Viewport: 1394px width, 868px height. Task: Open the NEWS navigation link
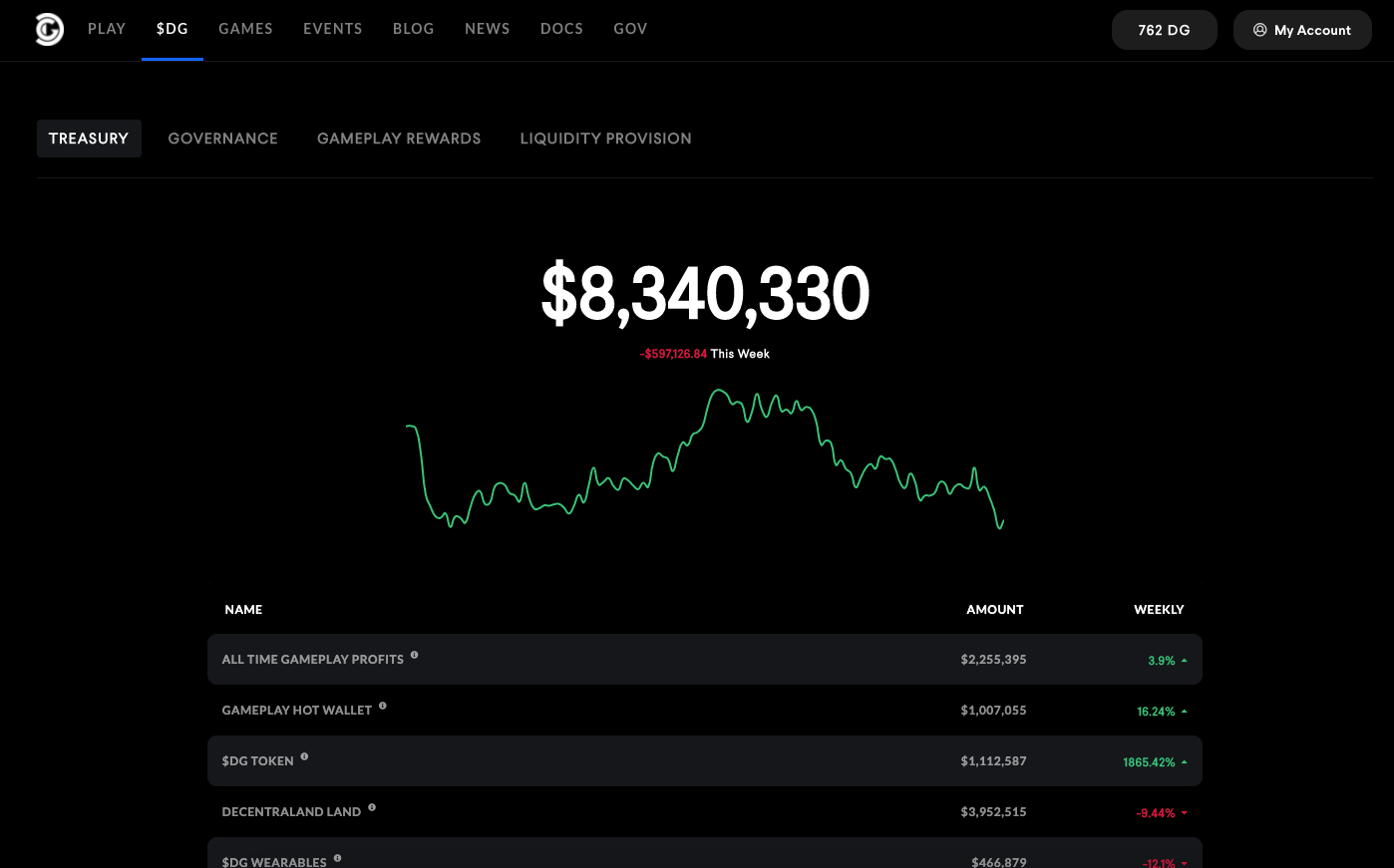488,29
